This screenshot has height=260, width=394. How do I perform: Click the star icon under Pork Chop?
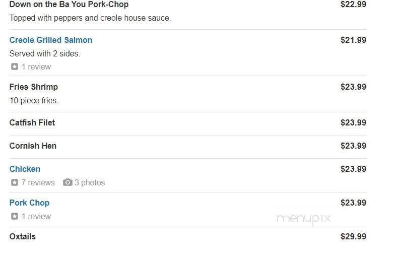[x=15, y=216]
